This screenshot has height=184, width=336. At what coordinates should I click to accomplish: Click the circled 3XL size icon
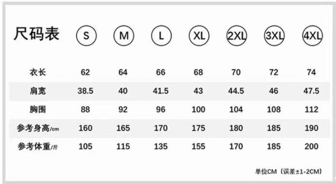point(275,35)
